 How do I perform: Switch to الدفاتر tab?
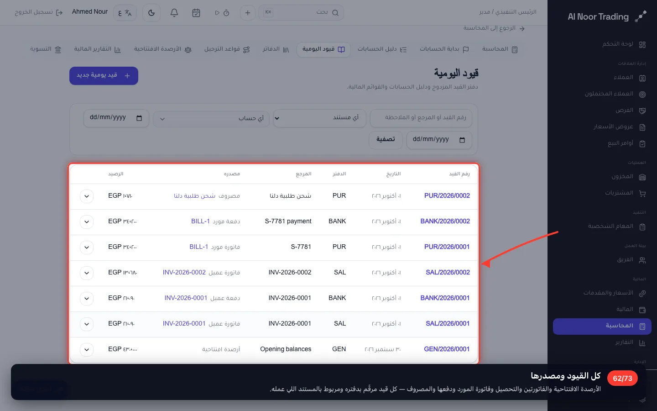coord(276,49)
